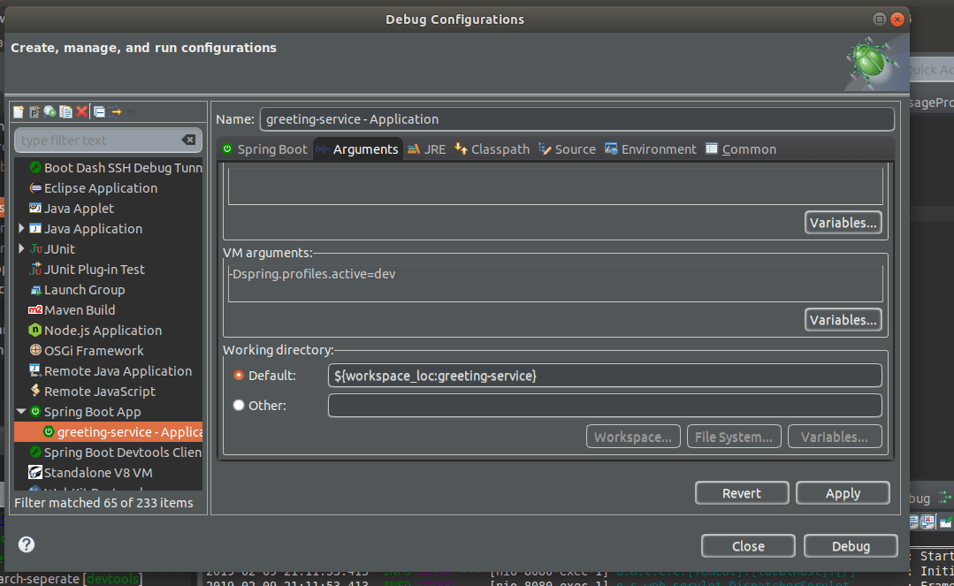Screen dimensions: 954x586
Task: Expand the Spring Boot App category
Action: click(x=21, y=411)
